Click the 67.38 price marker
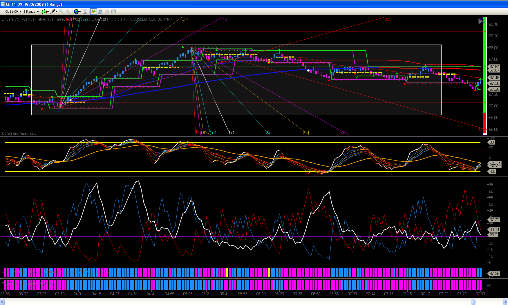The width and height of the screenshot is (508, 305). click(x=494, y=83)
